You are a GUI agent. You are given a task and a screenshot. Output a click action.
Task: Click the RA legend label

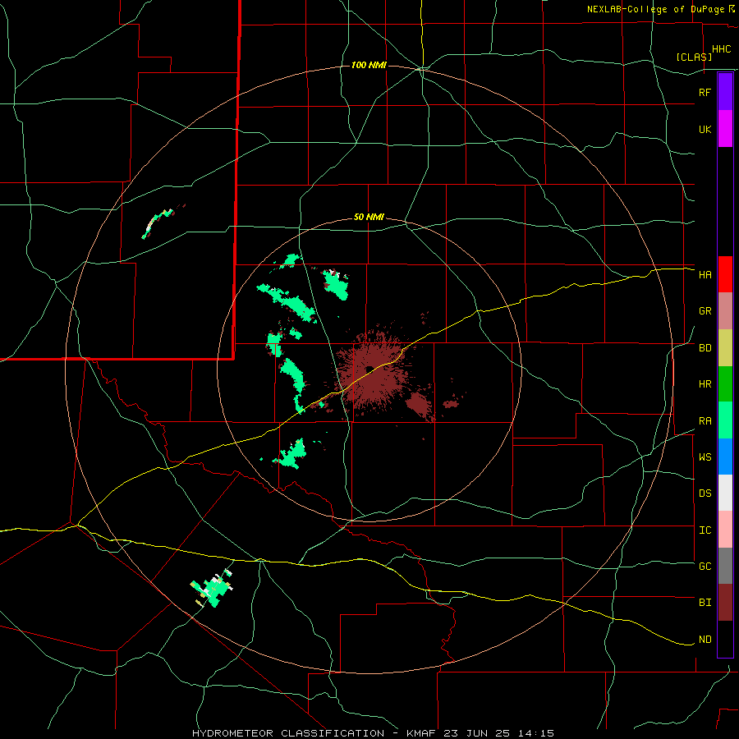click(705, 421)
